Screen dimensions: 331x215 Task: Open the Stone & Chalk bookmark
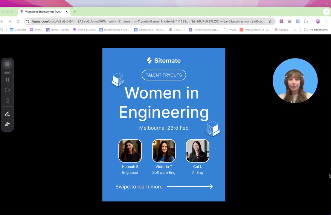pyautogui.click(x=84, y=30)
